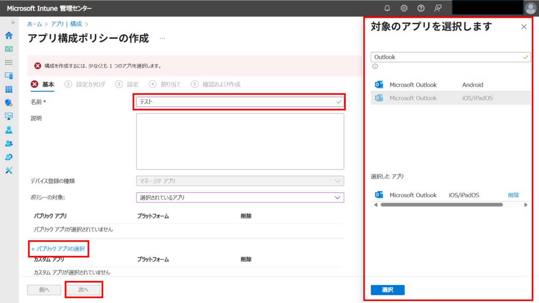
Task: Click Outlook icon in Android row
Action: pyautogui.click(x=379, y=85)
